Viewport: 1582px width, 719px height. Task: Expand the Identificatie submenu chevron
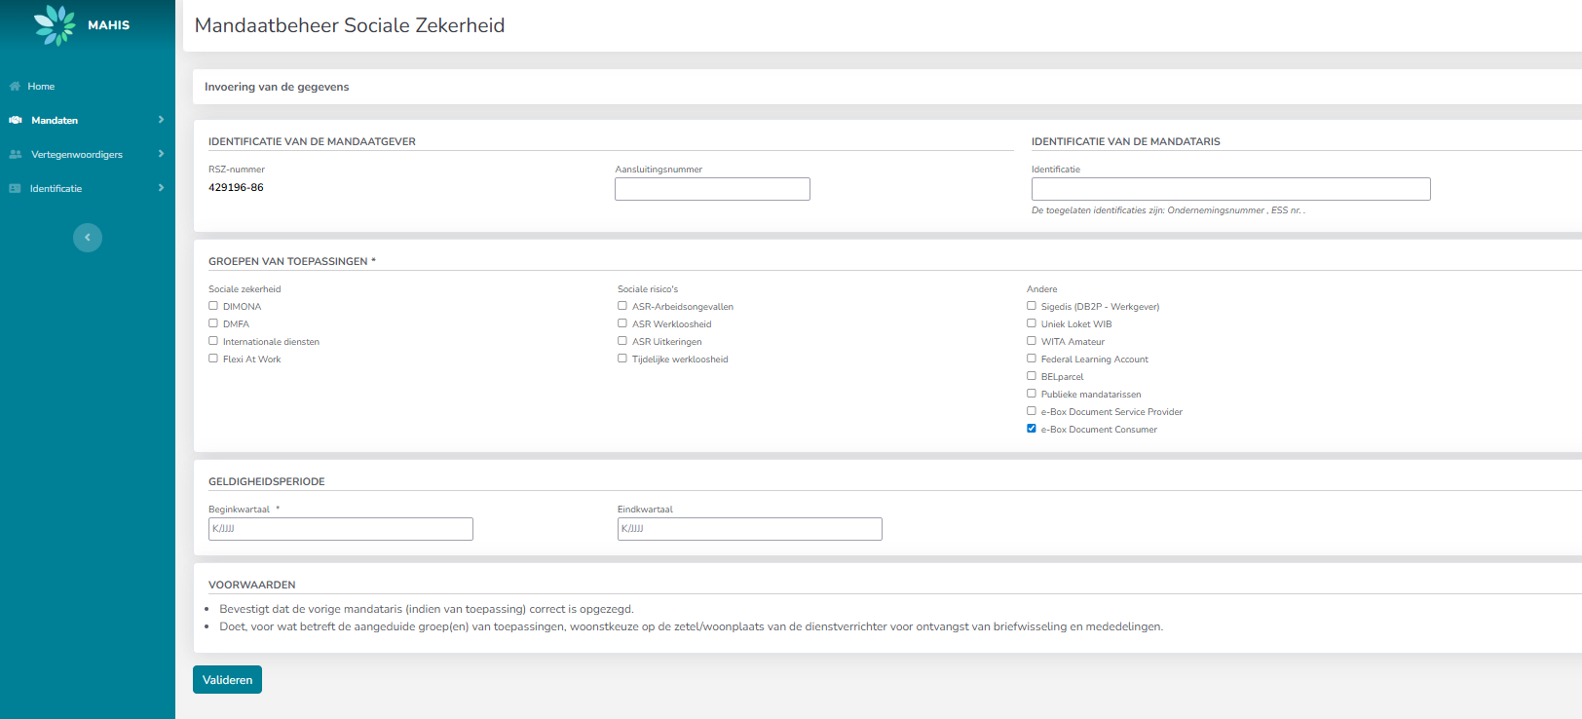point(161,188)
